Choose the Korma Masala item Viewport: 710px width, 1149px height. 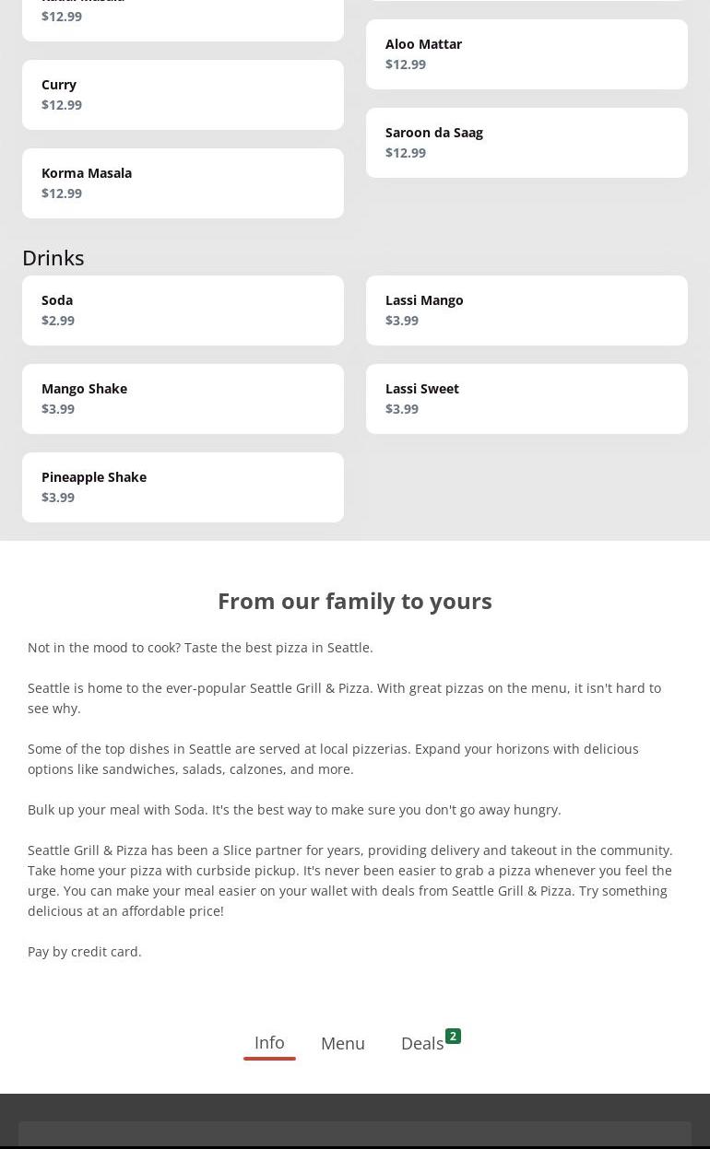tap(183, 183)
